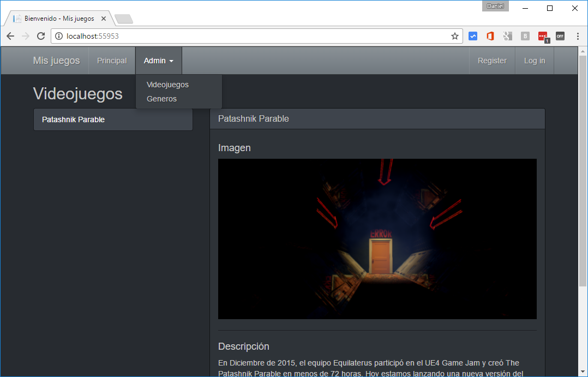The image size is (588, 377).
Task: Click the grey Google extension icon
Action: pos(507,36)
